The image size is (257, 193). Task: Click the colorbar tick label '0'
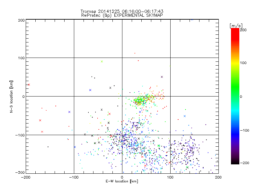[x=241, y=96]
